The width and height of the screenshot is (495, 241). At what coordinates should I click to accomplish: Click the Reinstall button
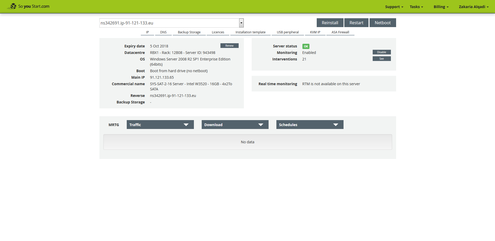pos(330,23)
